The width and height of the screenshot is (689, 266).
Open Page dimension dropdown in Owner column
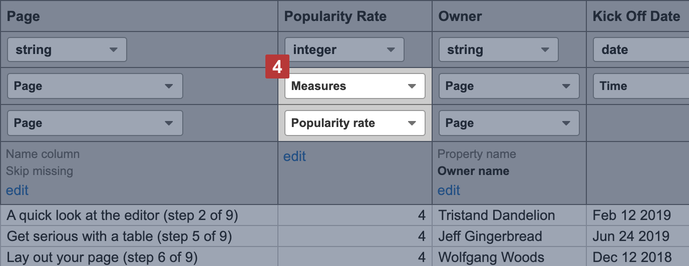coord(509,86)
